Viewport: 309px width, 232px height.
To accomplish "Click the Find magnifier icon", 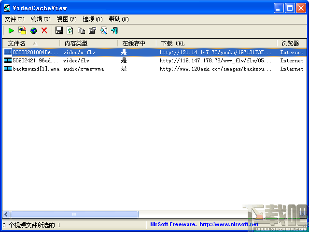I will click(104, 30).
